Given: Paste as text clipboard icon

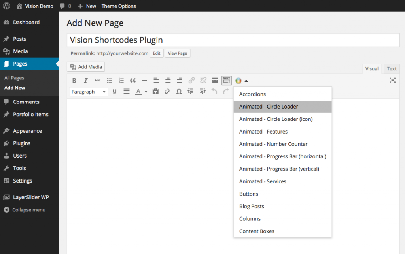Looking at the screenshot, I should [x=155, y=92].
